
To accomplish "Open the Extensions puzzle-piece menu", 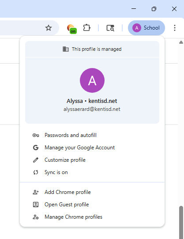I will (87, 28).
